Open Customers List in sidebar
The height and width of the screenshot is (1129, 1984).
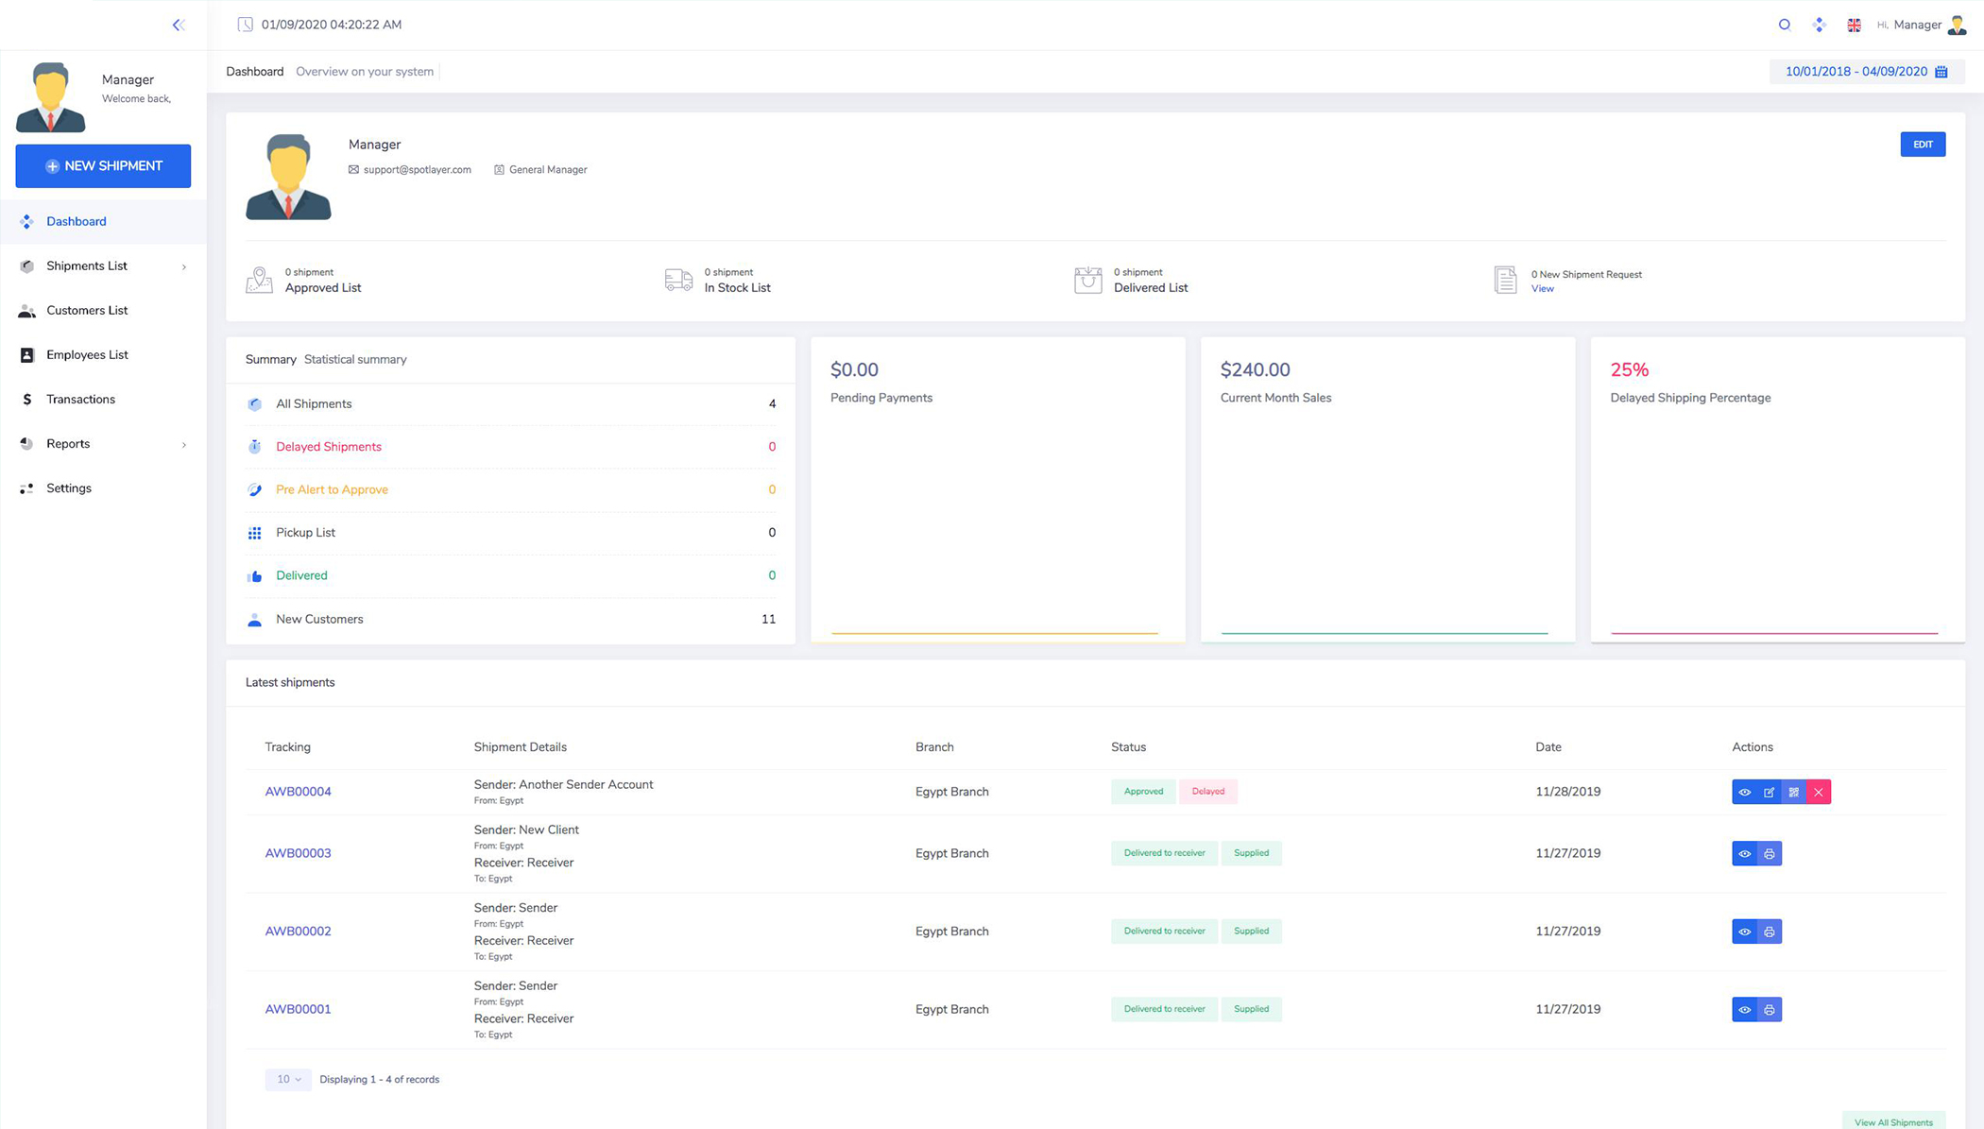pyautogui.click(x=103, y=310)
